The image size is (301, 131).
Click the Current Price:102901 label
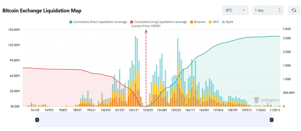tap(147, 26)
